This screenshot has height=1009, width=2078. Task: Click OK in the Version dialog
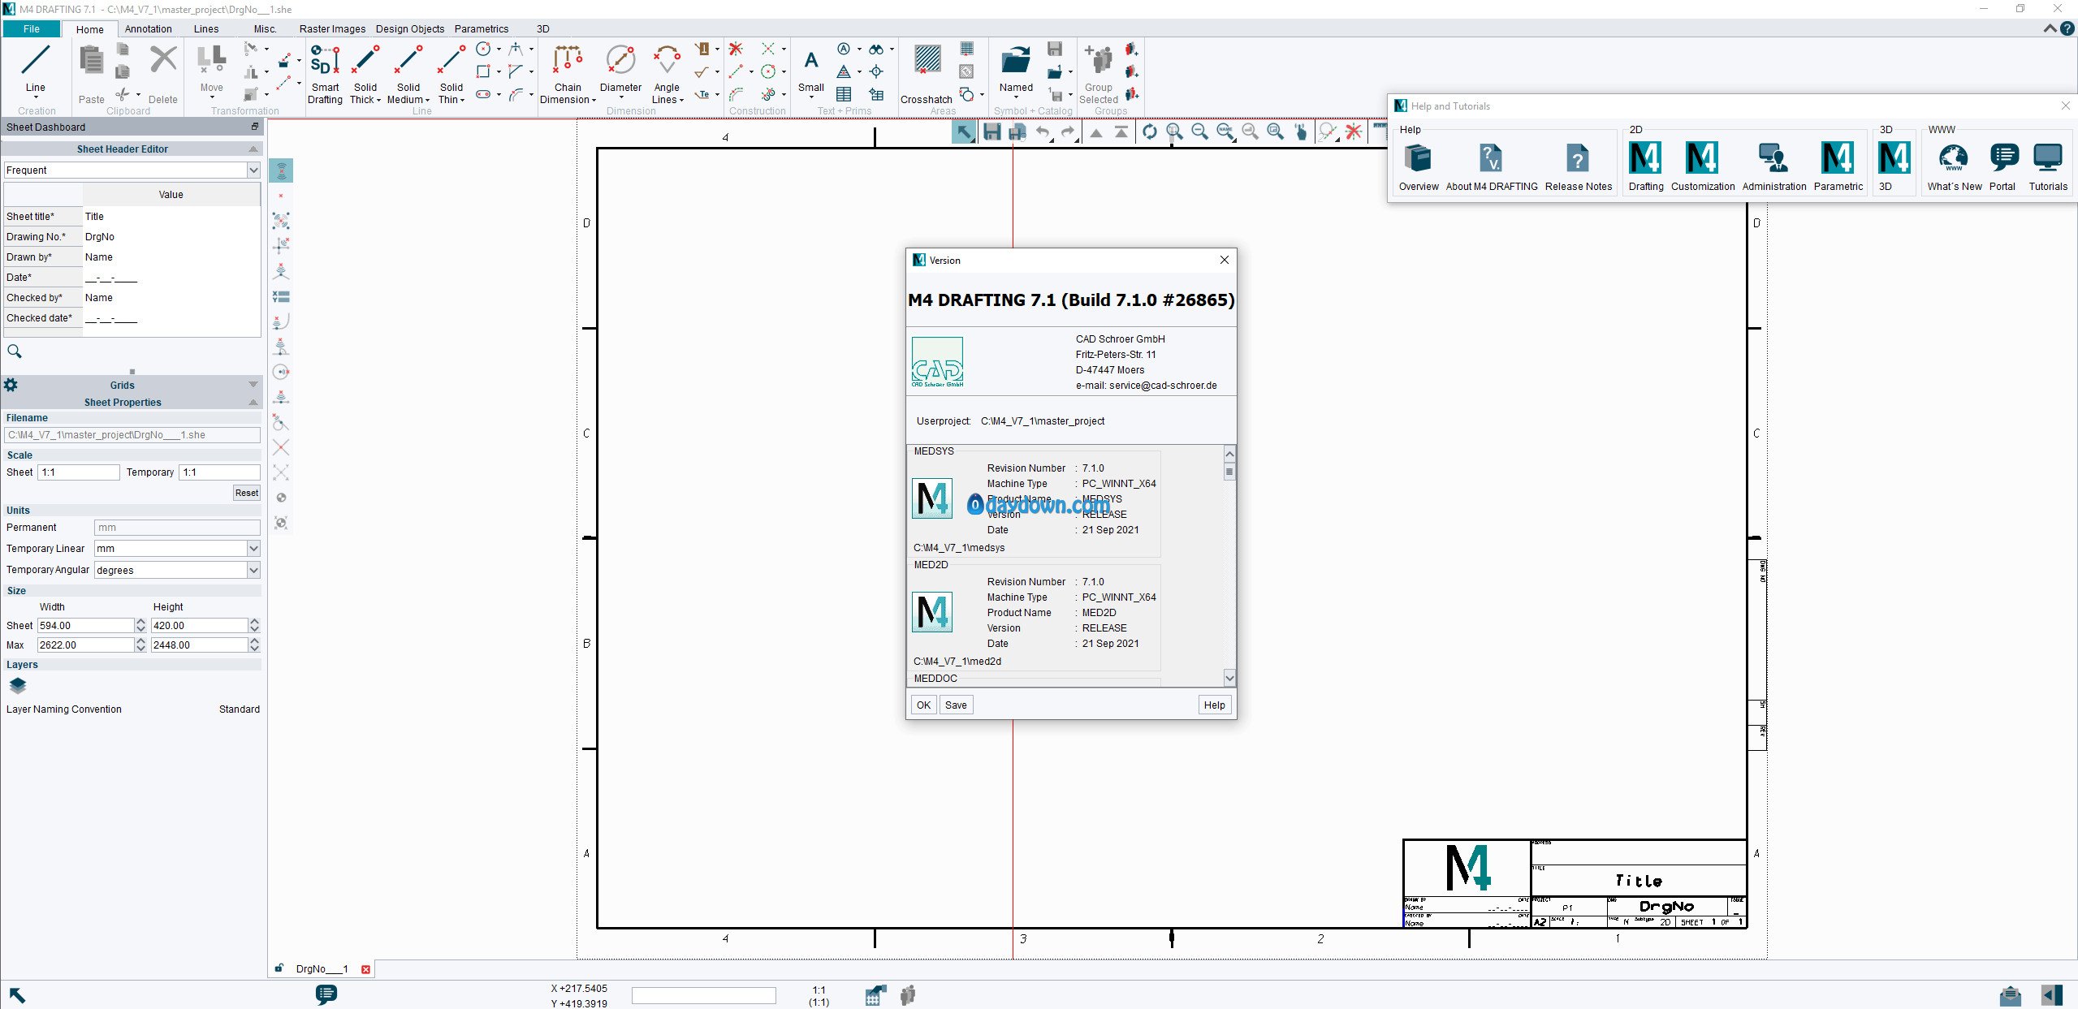(x=923, y=705)
